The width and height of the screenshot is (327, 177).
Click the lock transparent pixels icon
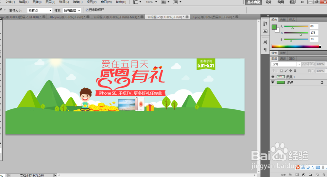click(282, 71)
